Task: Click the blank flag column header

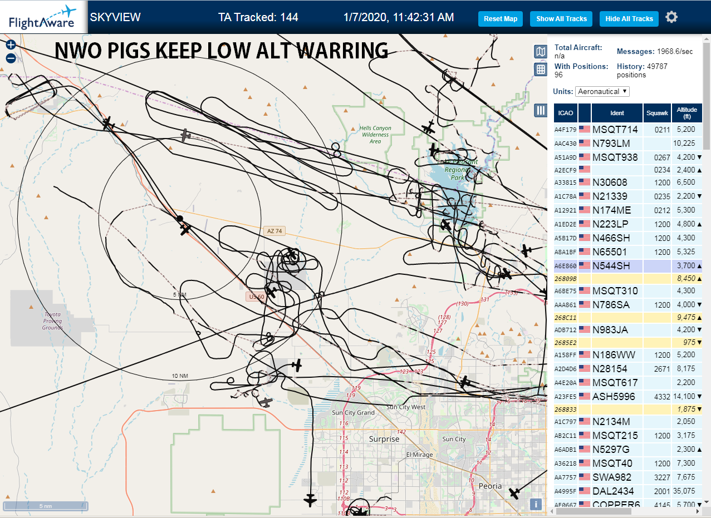Action: pos(585,113)
